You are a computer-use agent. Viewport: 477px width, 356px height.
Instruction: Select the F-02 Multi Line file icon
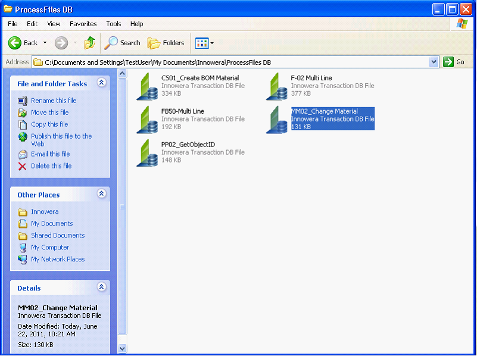tap(277, 86)
